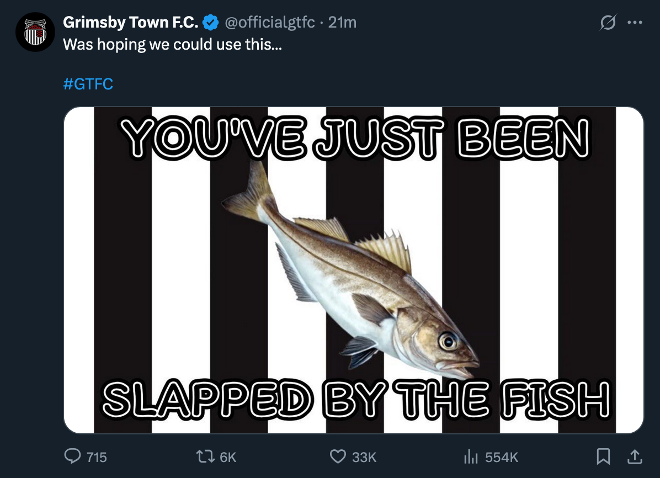Click the tweet text 'Was hoping we could use this...'
Viewport: 660px width, 478px height.
tap(173, 45)
